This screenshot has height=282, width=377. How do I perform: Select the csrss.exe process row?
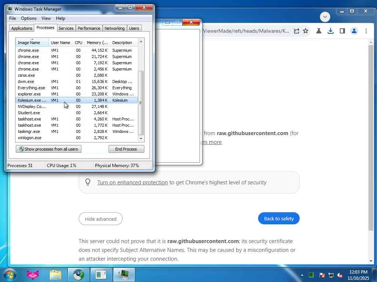(77, 75)
